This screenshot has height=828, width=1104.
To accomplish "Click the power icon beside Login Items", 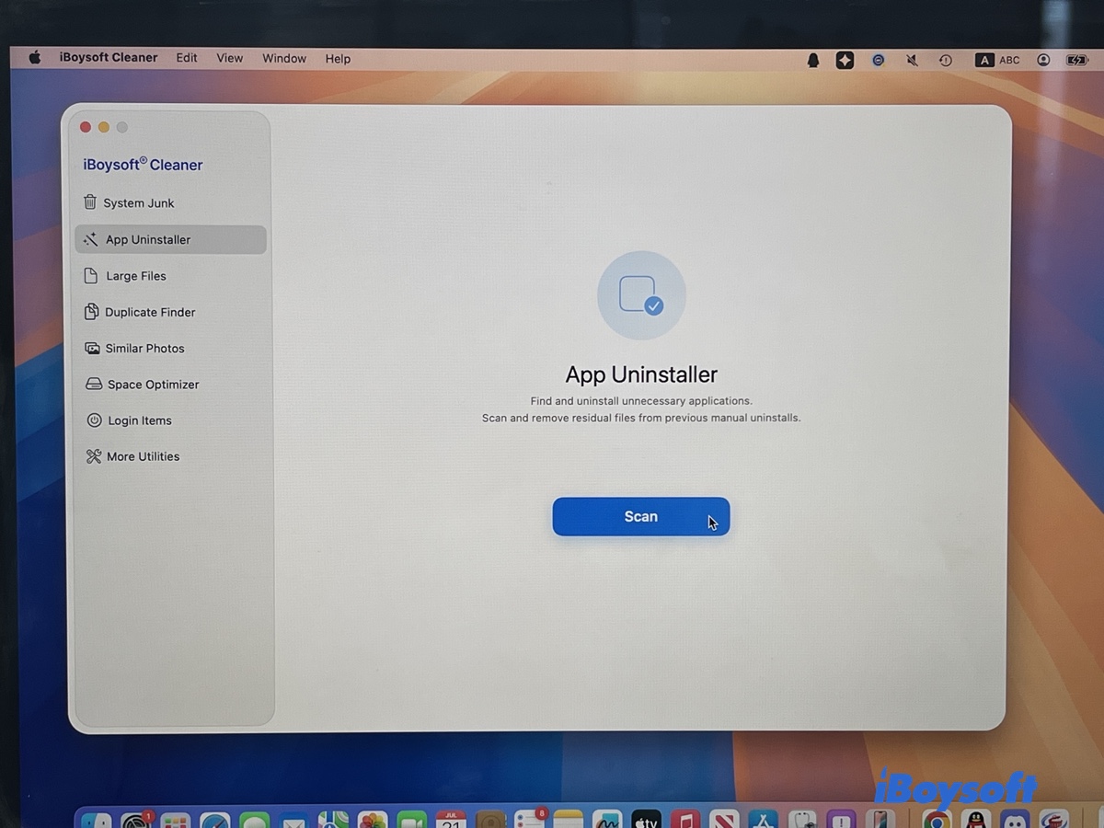I will (94, 420).
